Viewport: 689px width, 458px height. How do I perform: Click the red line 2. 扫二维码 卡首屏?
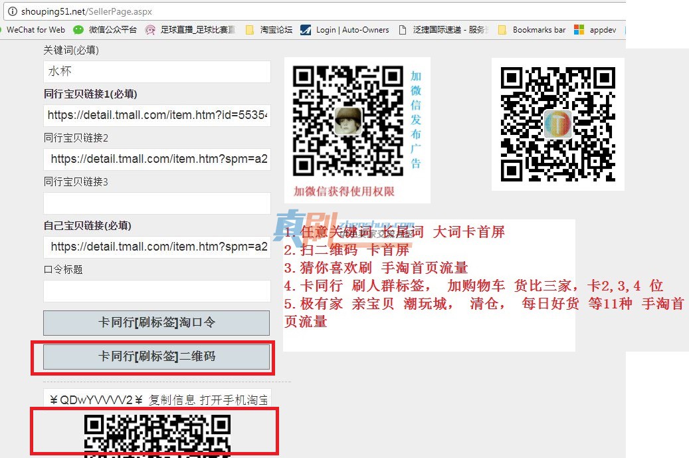[x=347, y=250]
